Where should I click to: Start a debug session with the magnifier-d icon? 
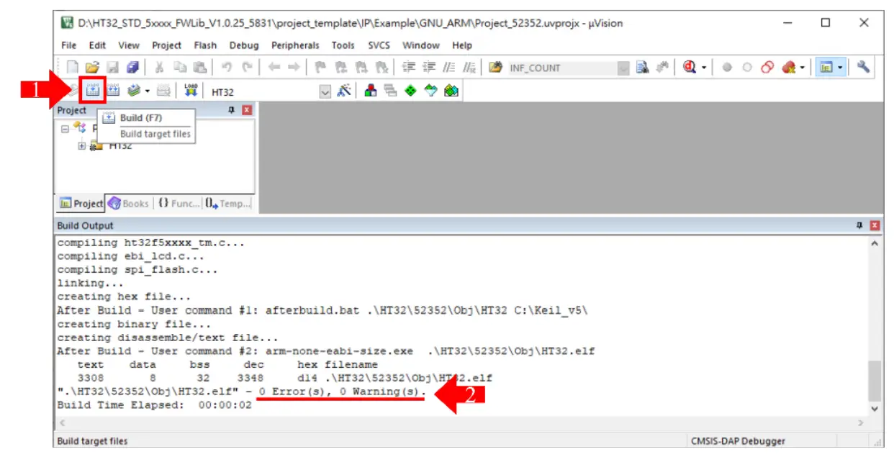689,68
